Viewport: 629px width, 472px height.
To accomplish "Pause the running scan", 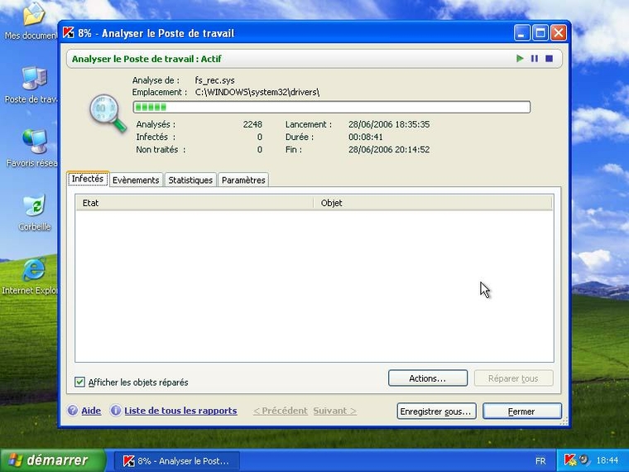I will tap(535, 59).
